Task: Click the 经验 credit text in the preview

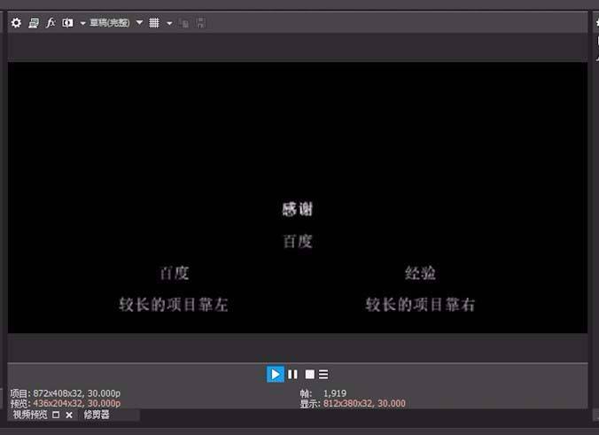Action: click(x=420, y=273)
